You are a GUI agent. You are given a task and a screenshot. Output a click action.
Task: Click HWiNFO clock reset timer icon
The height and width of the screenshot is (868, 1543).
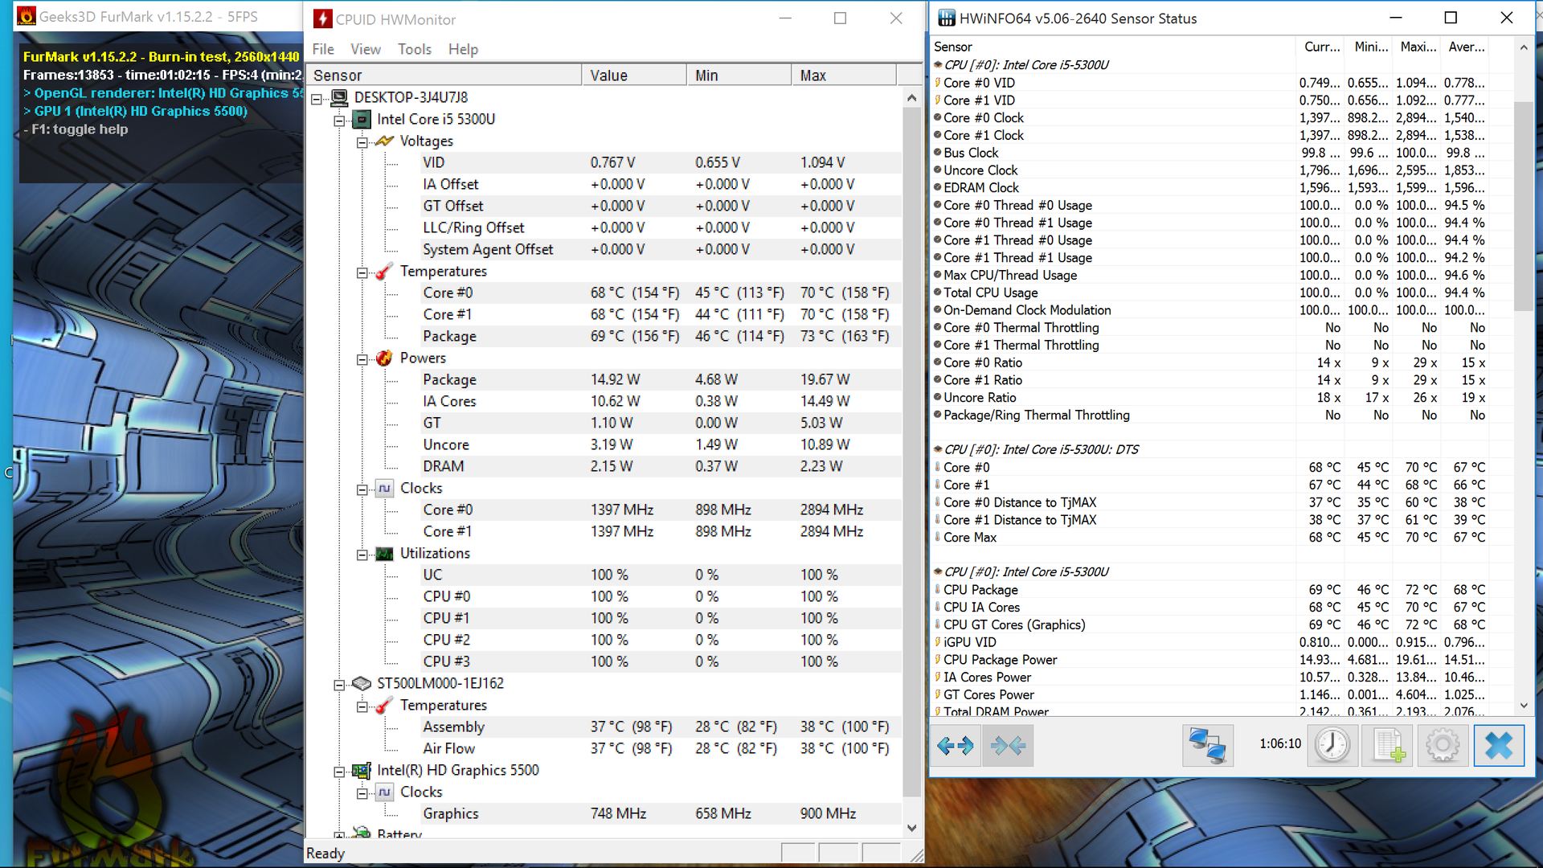pyautogui.click(x=1332, y=746)
